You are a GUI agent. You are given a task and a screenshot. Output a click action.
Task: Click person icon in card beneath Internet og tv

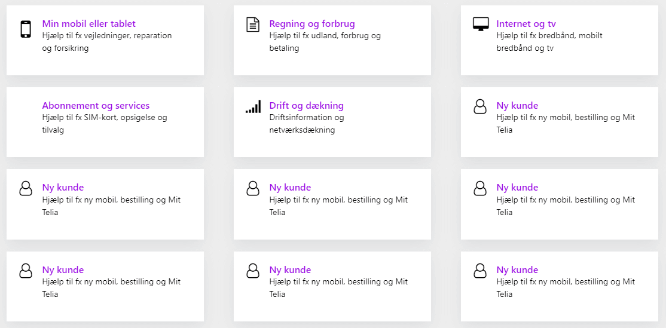click(x=480, y=107)
